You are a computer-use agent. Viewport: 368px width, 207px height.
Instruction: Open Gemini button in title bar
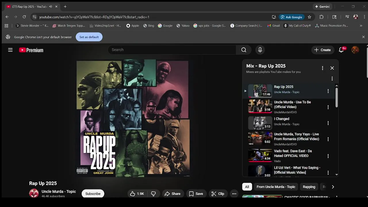click(x=322, y=7)
